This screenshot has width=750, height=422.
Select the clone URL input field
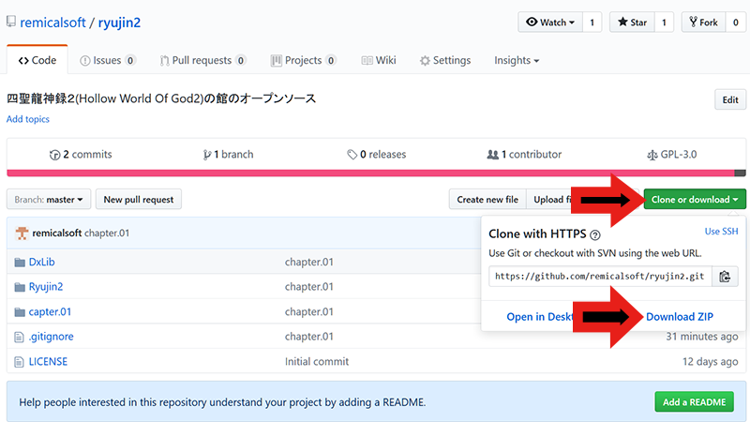point(600,276)
